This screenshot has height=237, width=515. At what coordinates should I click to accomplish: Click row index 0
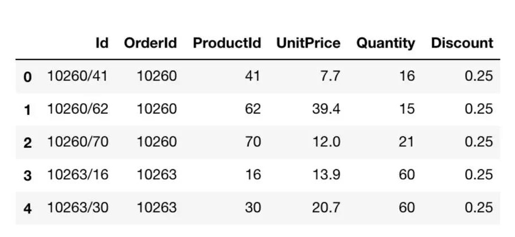[28, 77]
